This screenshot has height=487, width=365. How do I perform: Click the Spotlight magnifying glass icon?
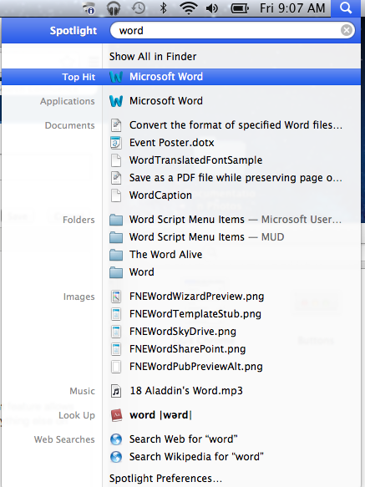(x=346, y=8)
